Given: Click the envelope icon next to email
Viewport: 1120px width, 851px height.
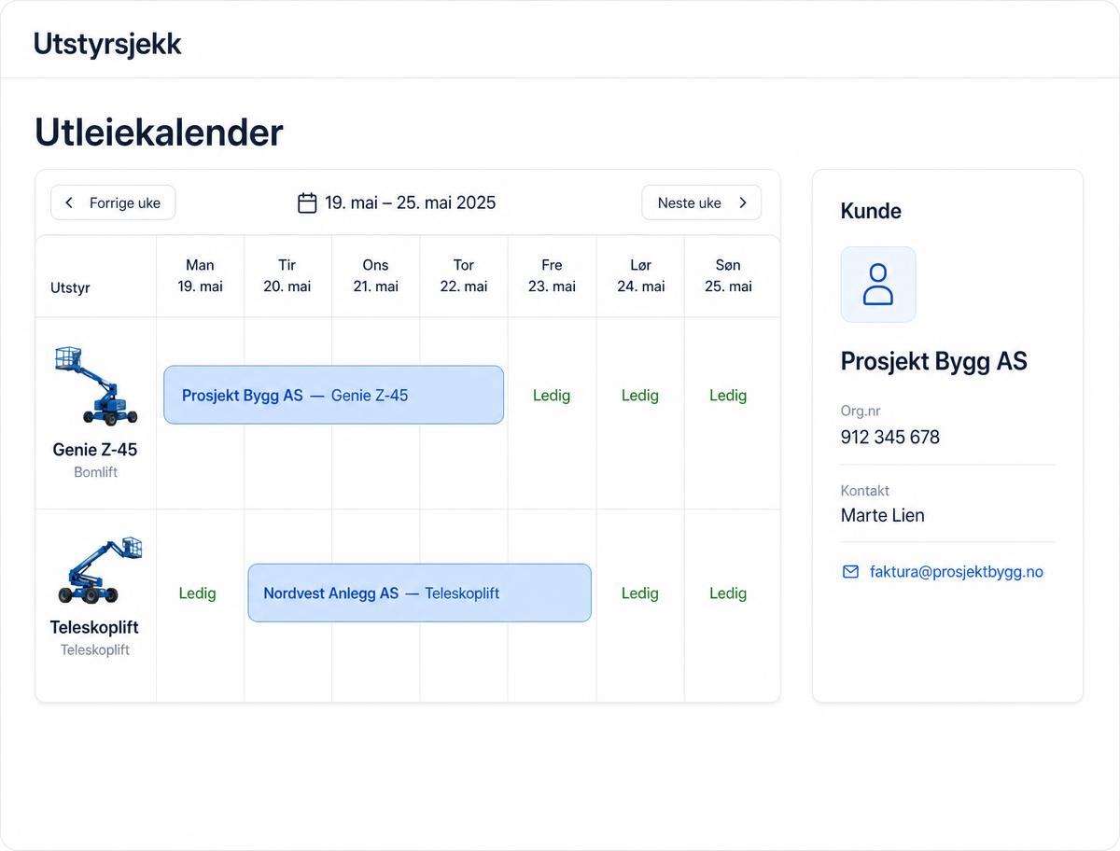Looking at the screenshot, I should [x=850, y=571].
